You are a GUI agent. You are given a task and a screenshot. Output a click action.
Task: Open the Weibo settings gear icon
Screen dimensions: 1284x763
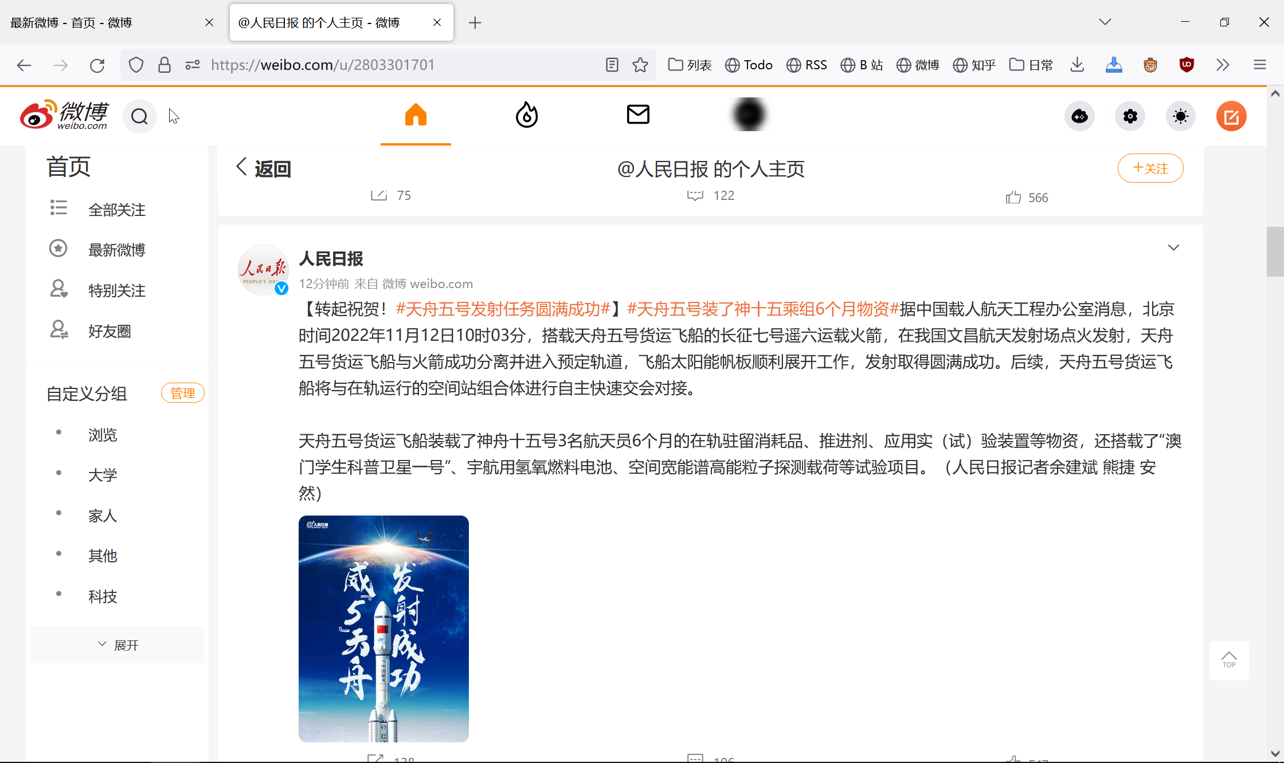[x=1130, y=116]
